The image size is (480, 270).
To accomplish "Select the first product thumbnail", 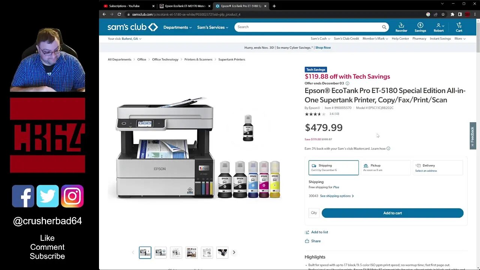I will click(x=145, y=252).
